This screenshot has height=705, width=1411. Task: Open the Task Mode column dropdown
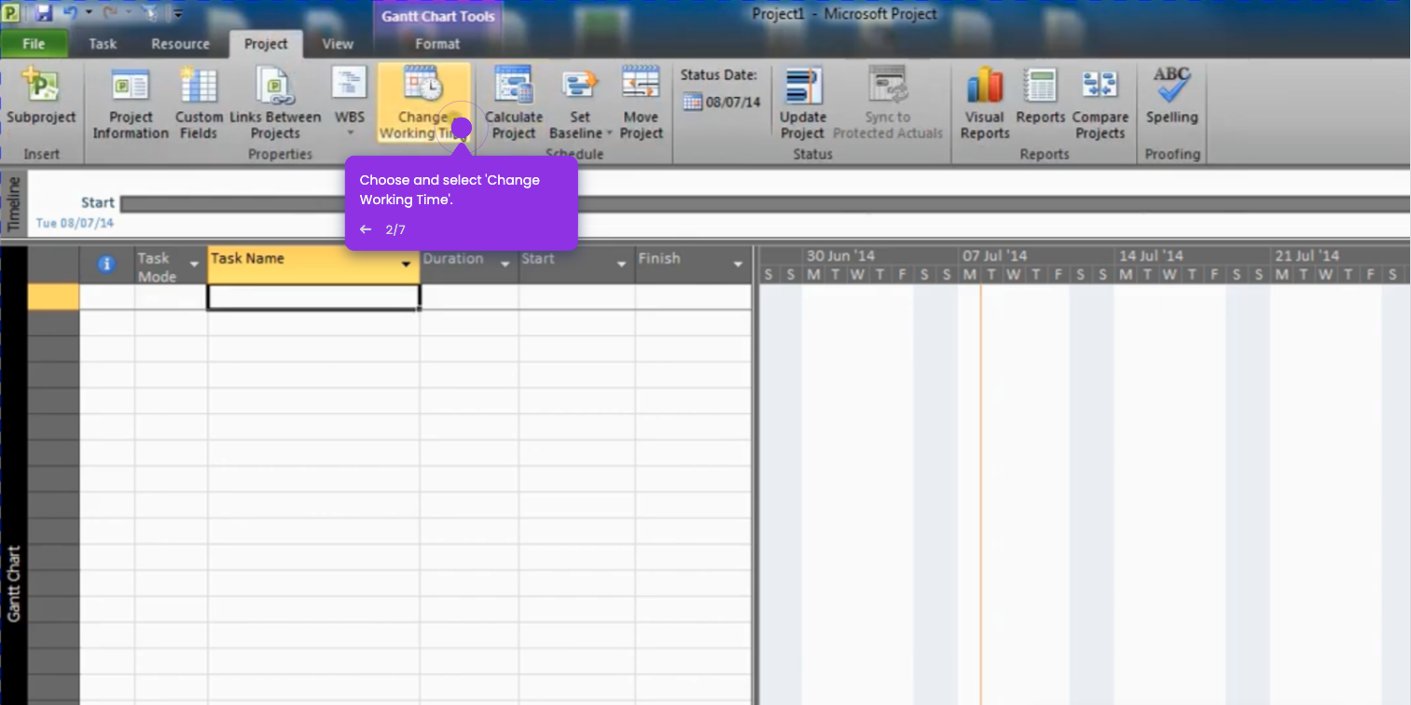[x=195, y=265]
